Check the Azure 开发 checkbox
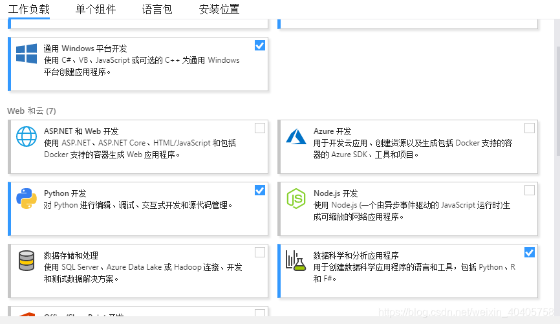Screen dimensions: 560x324 click(530, 128)
